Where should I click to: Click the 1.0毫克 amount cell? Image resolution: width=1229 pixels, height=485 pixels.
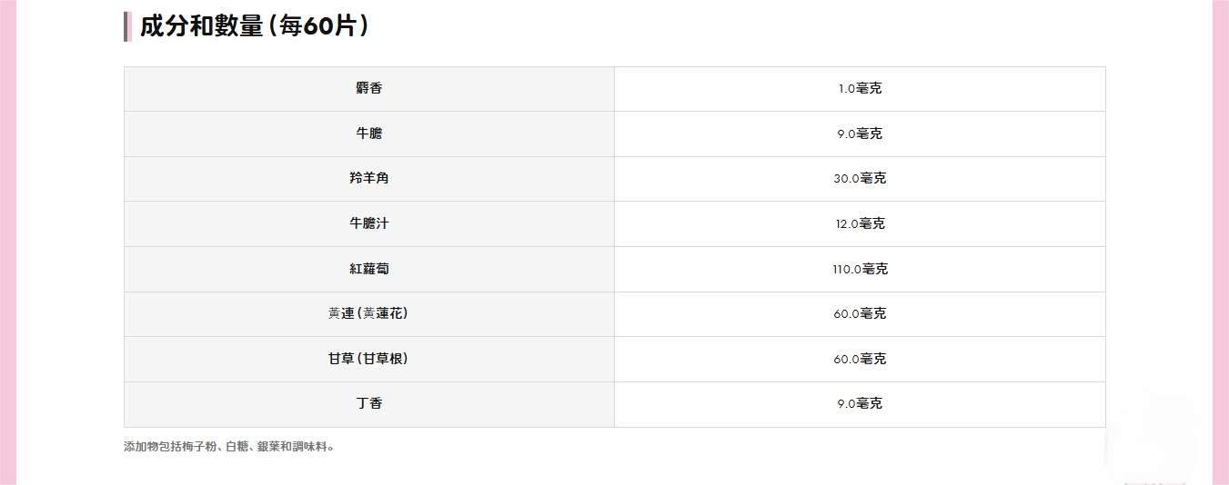[860, 88]
